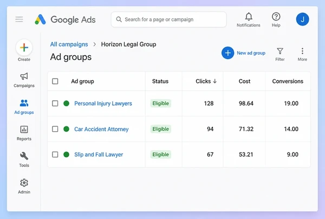Focus the Search for a page or campaign field
Image resolution: width=325 pixels, height=219 pixels.
point(168,20)
